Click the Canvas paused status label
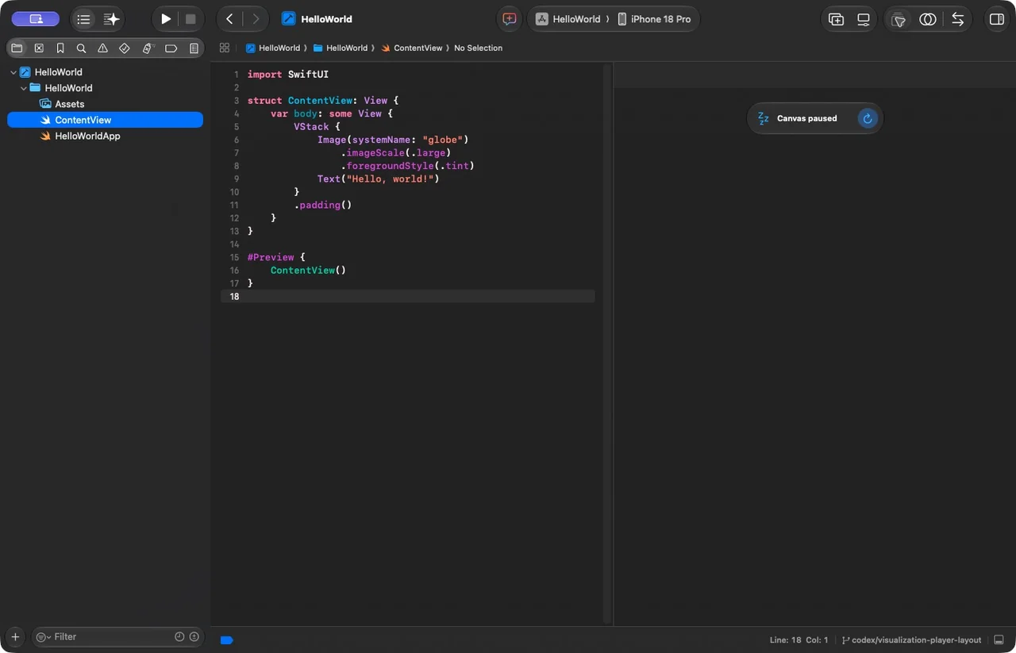The width and height of the screenshot is (1016, 653). coord(806,118)
